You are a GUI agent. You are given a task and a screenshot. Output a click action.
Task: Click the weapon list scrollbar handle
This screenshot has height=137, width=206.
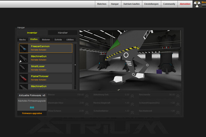(75, 65)
